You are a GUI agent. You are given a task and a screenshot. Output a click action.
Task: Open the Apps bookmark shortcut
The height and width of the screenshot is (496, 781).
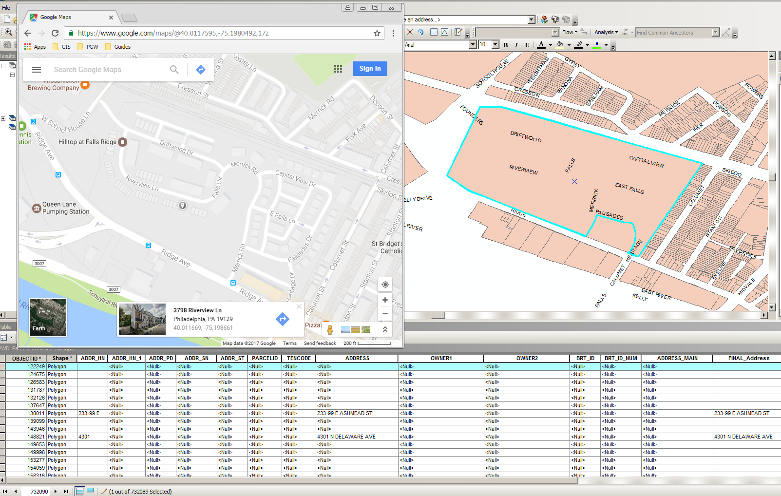(35, 47)
